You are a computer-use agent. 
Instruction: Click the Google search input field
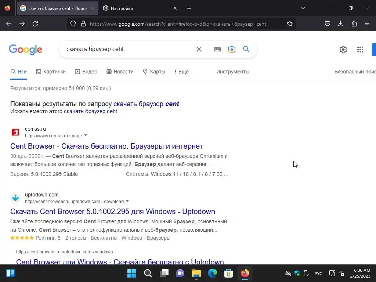click(x=130, y=49)
